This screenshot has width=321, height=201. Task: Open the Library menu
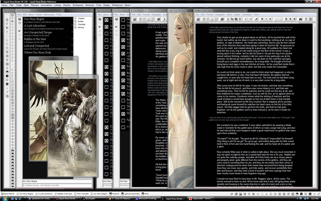click(4, 5)
